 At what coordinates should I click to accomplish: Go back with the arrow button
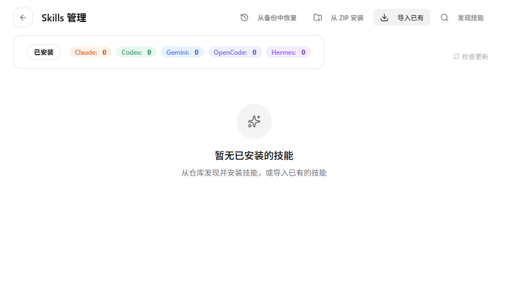[x=22, y=18]
